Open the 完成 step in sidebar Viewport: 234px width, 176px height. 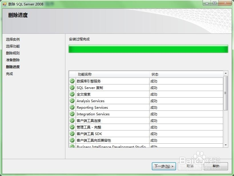pos(9,74)
